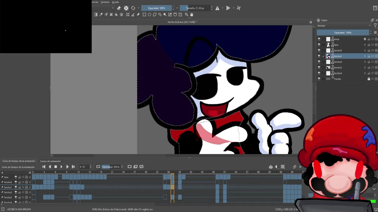This screenshot has width=378, height=212.
Task: Add a new timeline layer plus button
Action: coord(2,173)
